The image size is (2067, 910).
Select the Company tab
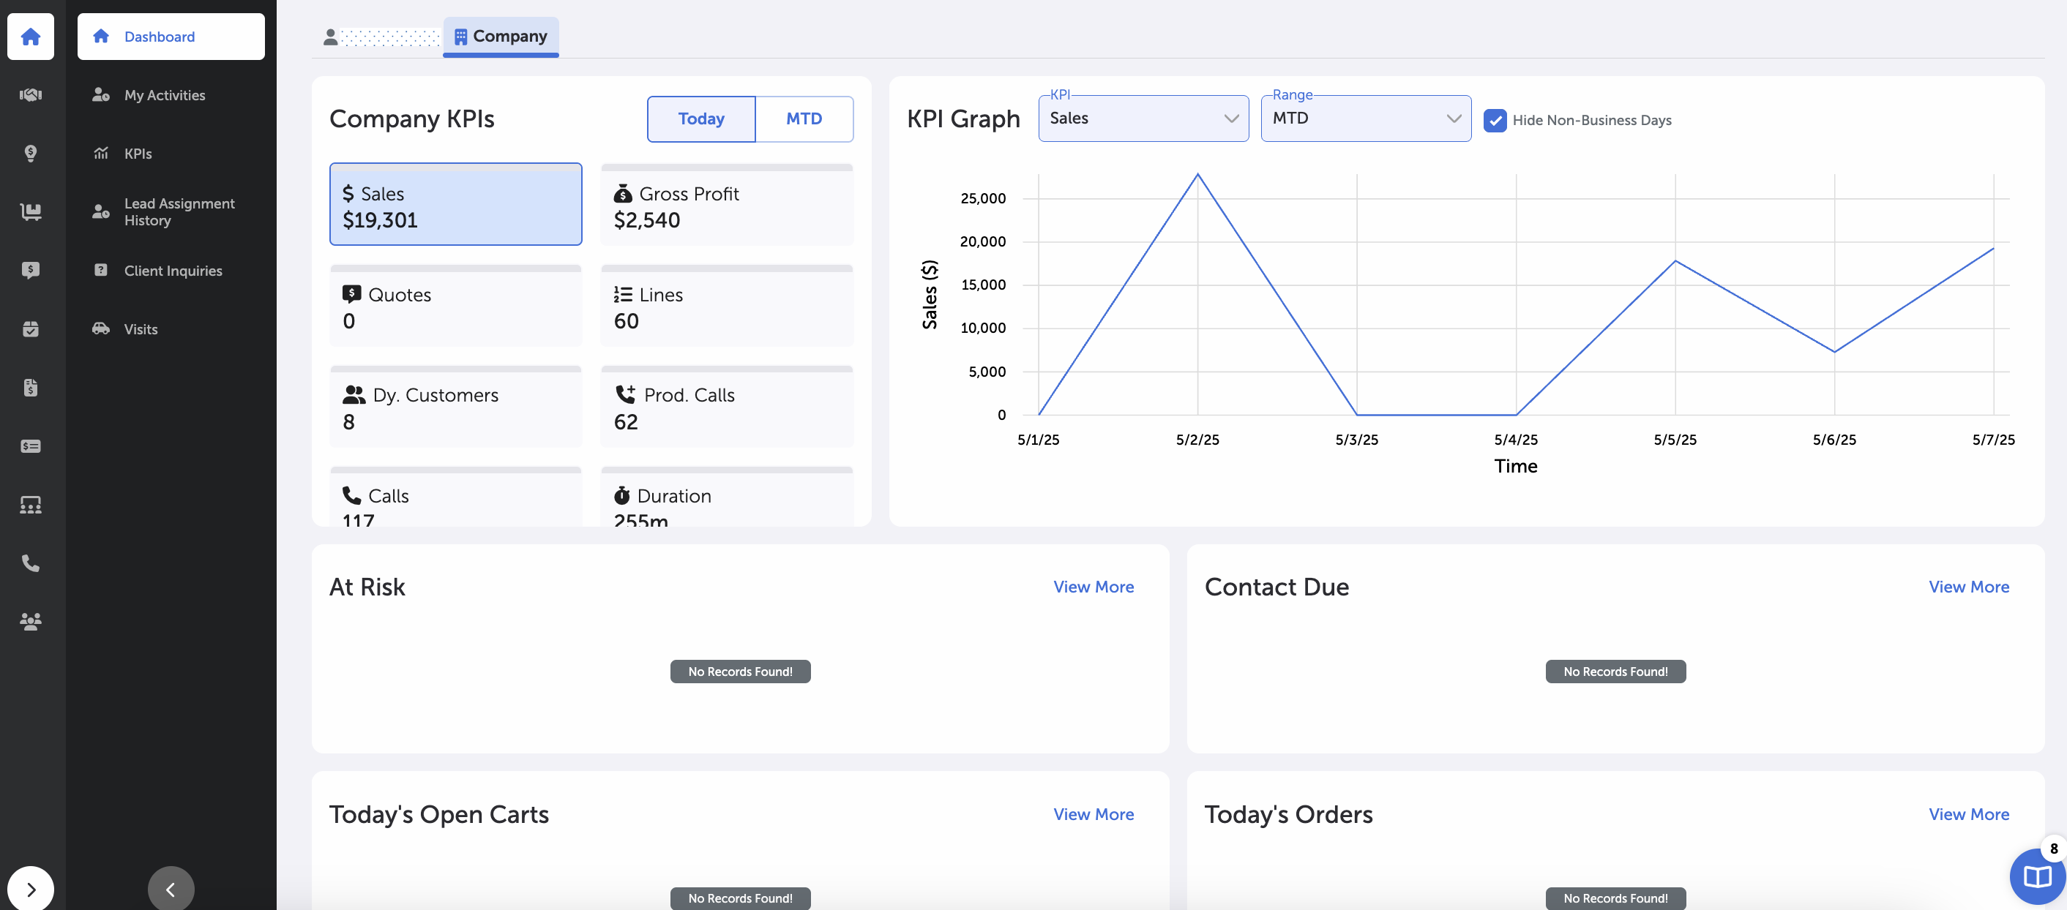[501, 36]
